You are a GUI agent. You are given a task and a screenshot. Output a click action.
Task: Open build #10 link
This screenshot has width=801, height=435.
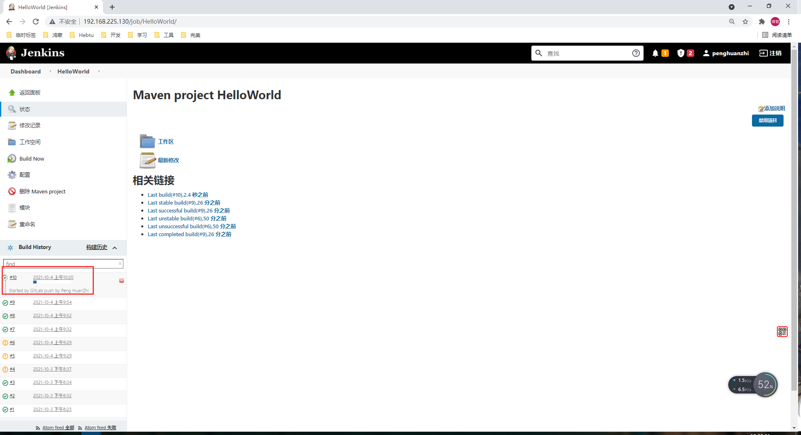(13, 277)
